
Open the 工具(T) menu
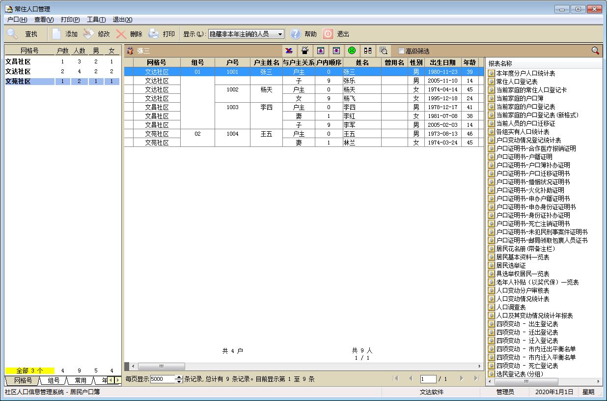(96, 20)
